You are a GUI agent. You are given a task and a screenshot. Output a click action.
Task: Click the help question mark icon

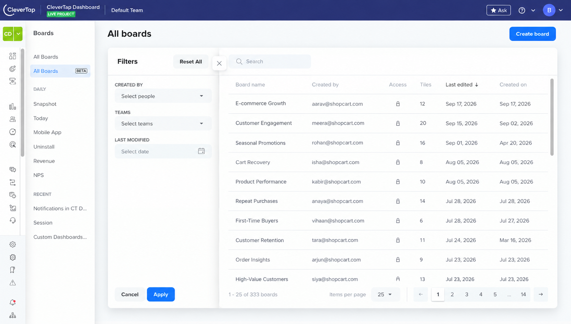pyautogui.click(x=522, y=10)
